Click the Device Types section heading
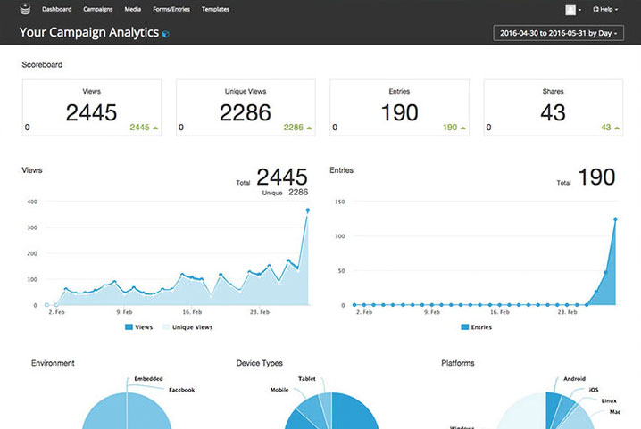Image resolution: width=641 pixels, height=429 pixels. [x=259, y=363]
